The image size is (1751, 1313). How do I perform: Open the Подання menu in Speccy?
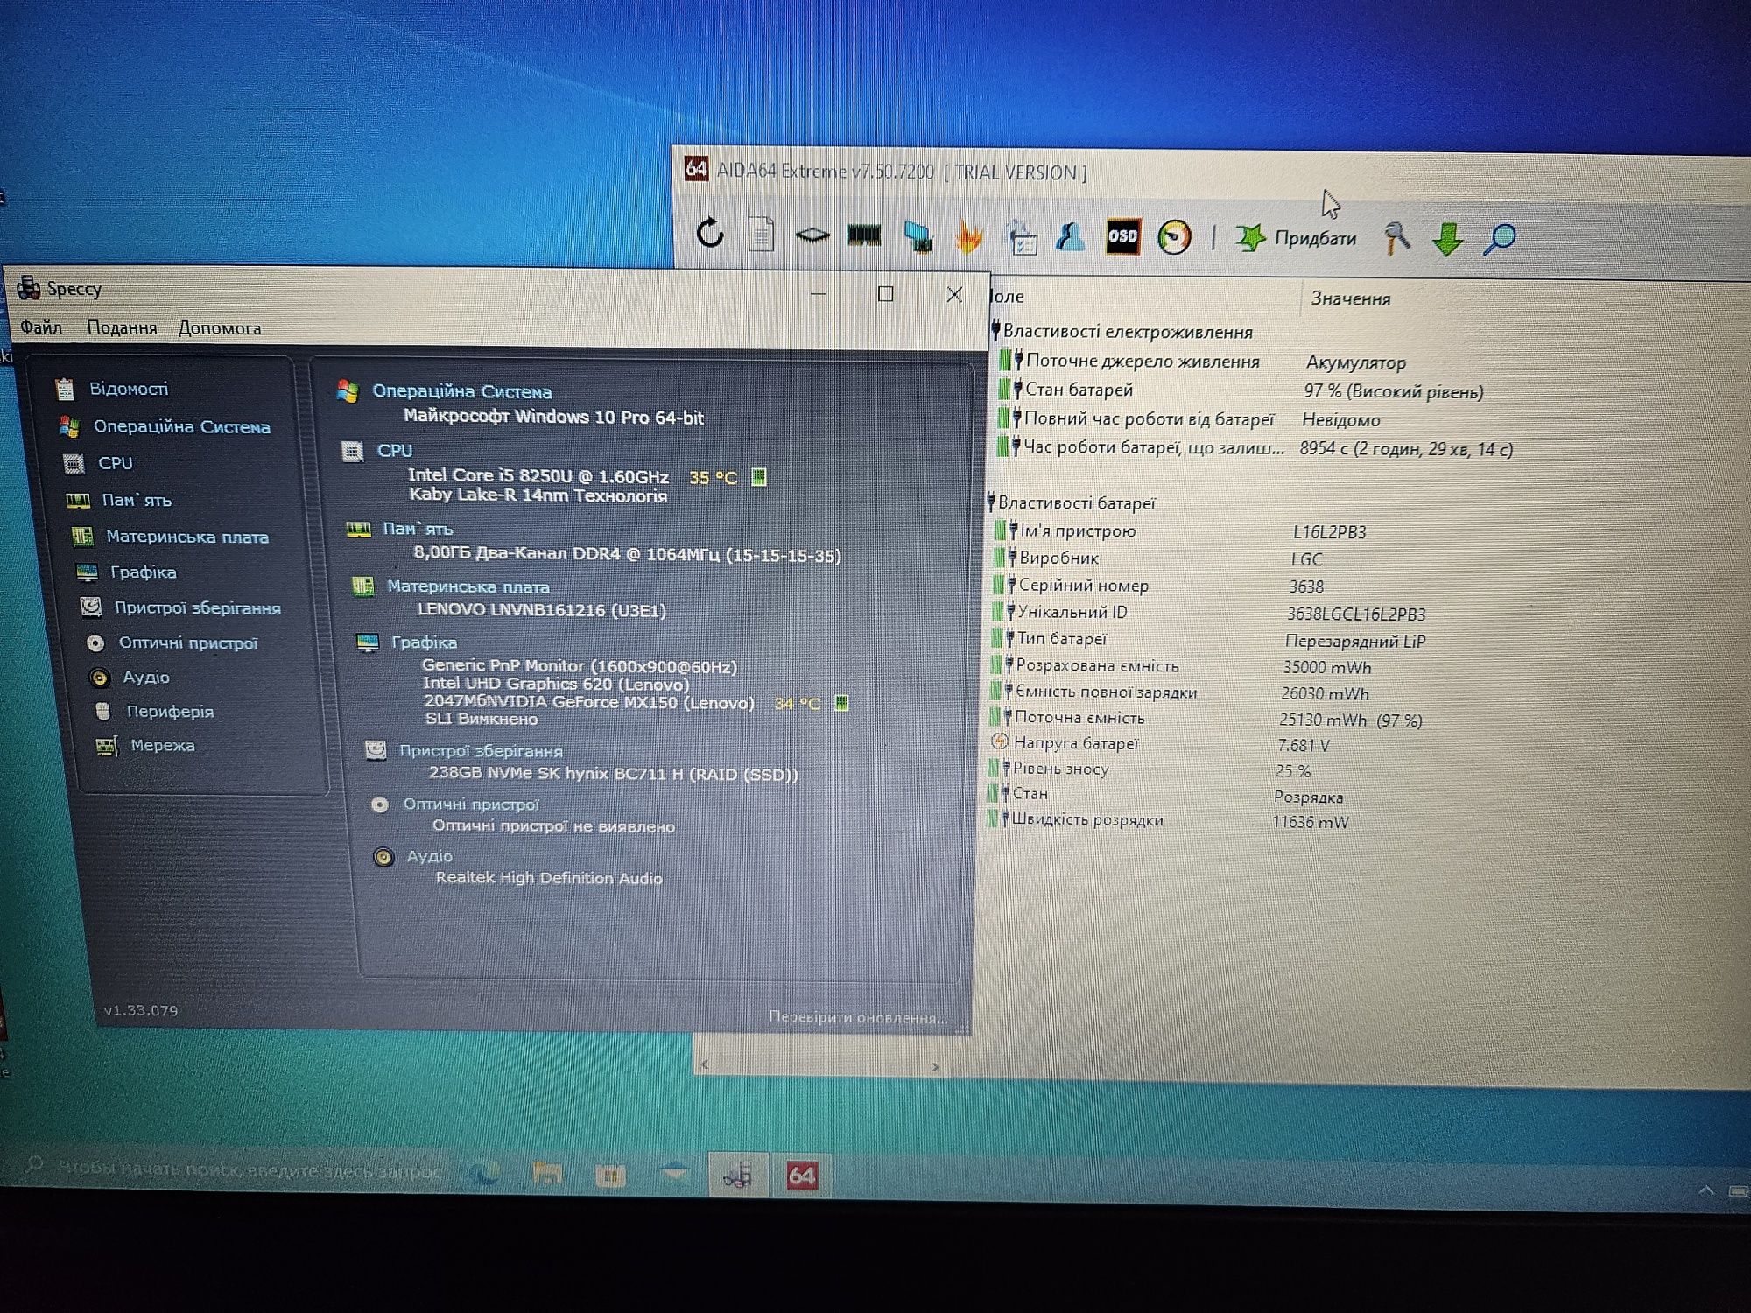pyautogui.click(x=122, y=327)
